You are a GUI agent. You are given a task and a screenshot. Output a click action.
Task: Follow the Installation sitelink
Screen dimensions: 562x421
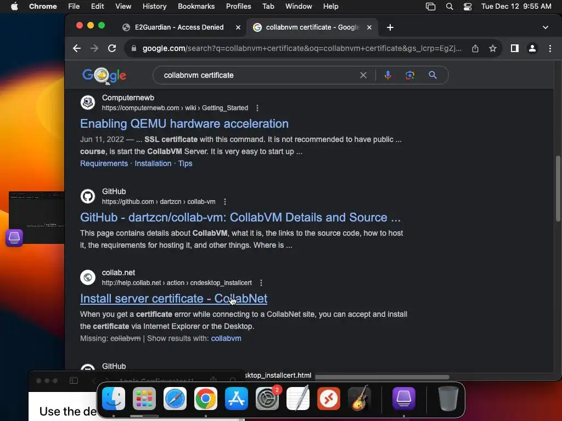pyautogui.click(x=153, y=163)
